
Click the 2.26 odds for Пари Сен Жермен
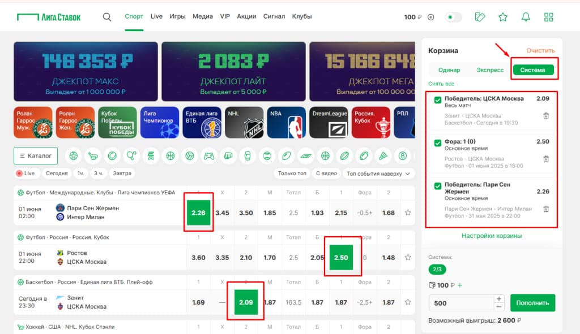[x=198, y=212]
